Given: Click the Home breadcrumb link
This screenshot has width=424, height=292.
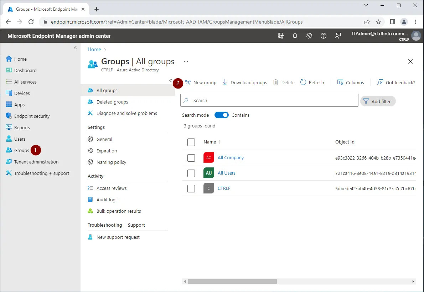Looking at the screenshot, I should click(x=94, y=49).
